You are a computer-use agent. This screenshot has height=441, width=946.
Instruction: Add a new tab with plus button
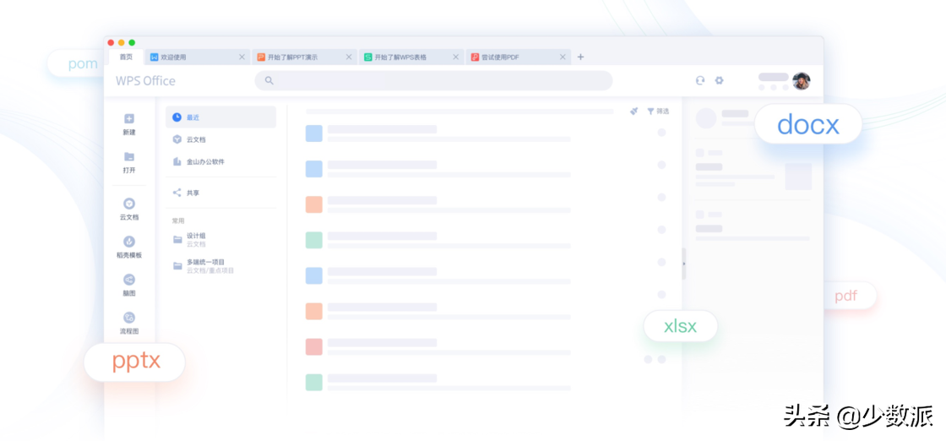[580, 57]
